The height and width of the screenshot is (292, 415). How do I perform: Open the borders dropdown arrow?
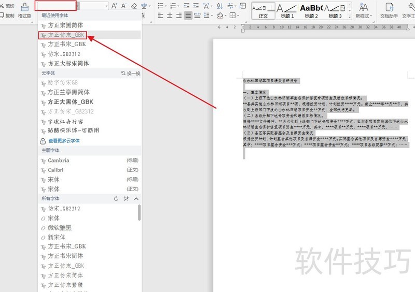click(238, 16)
